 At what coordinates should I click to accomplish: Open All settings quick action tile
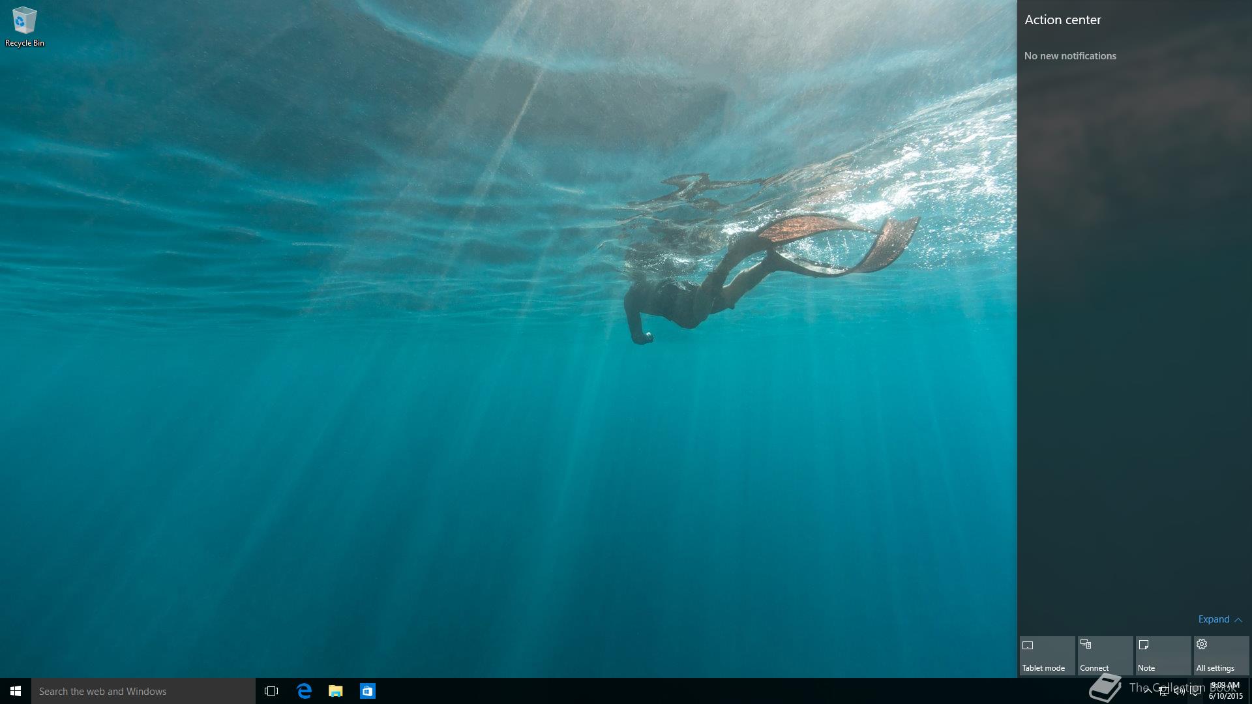(1221, 656)
